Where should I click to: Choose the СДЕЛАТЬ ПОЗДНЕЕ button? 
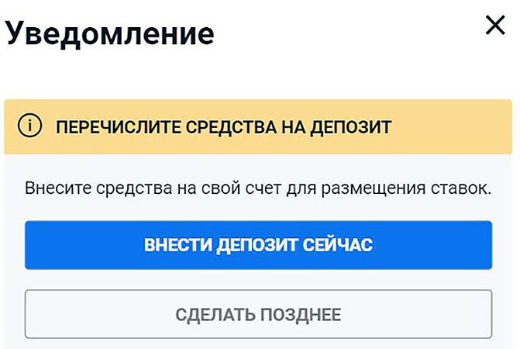[x=258, y=314]
